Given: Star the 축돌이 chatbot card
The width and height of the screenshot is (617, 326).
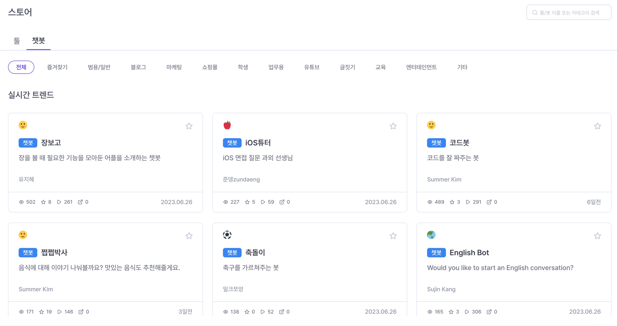Looking at the screenshot, I should (393, 236).
